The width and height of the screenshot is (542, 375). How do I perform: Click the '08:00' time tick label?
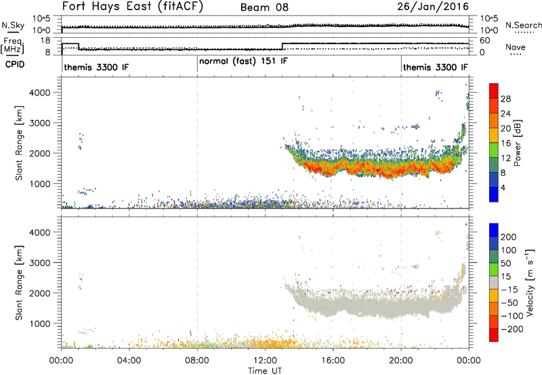tap(197, 361)
